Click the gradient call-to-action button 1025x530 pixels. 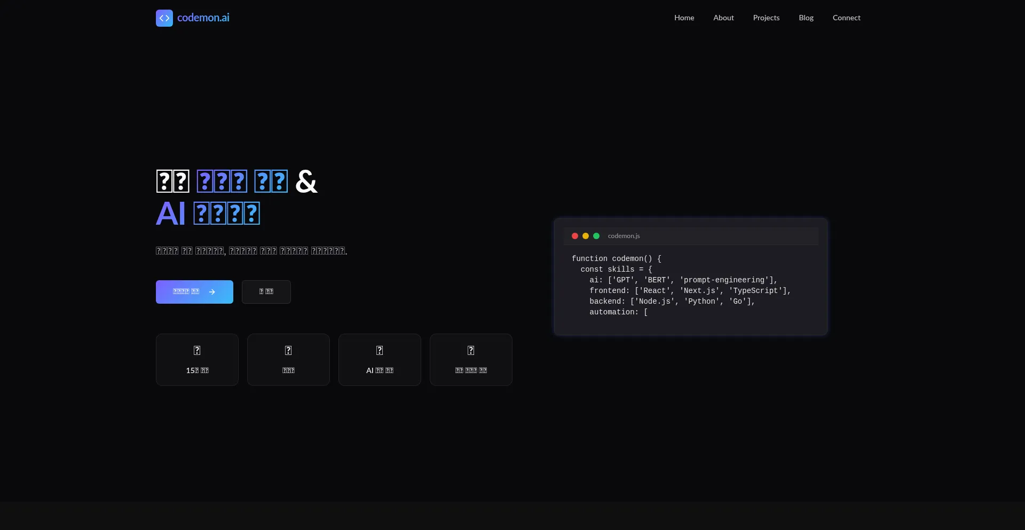click(194, 292)
